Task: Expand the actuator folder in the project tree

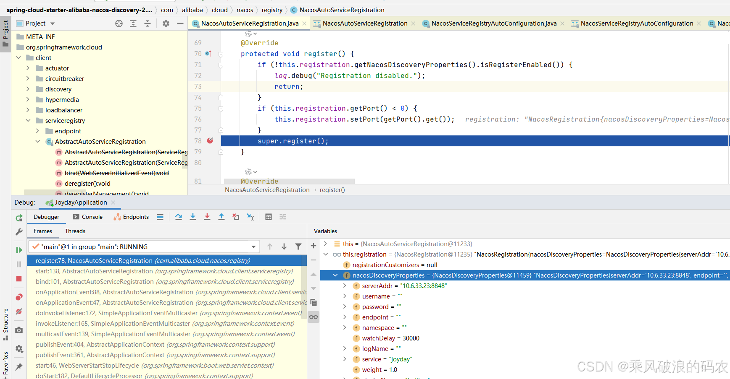Action: tap(28, 68)
